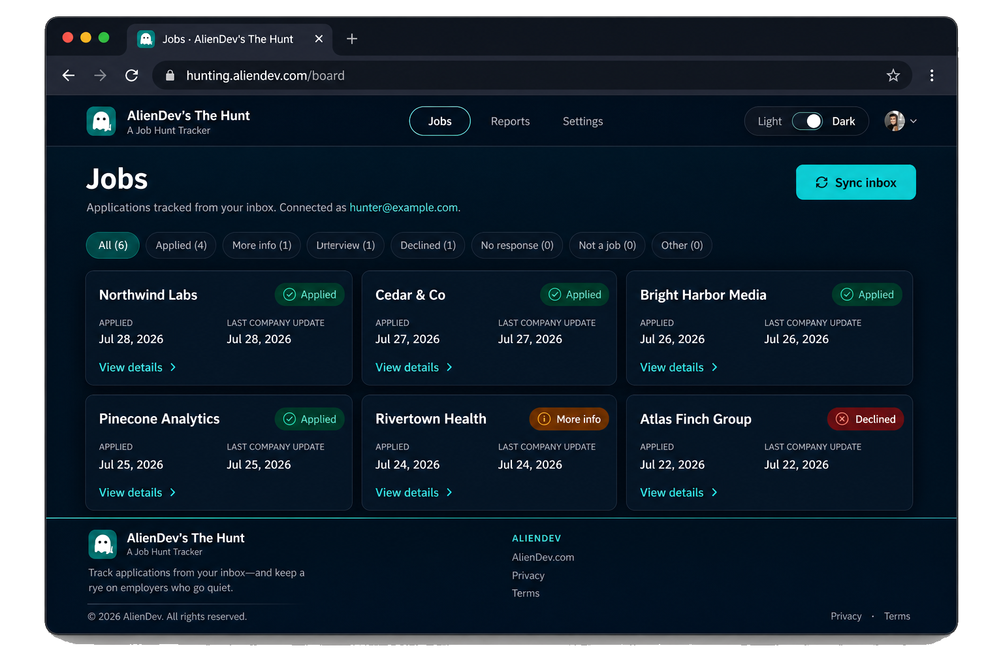Image resolution: width=1003 pixels, height=669 pixels.
Task: Click the user avatar picture
Action: pos(895,121)
